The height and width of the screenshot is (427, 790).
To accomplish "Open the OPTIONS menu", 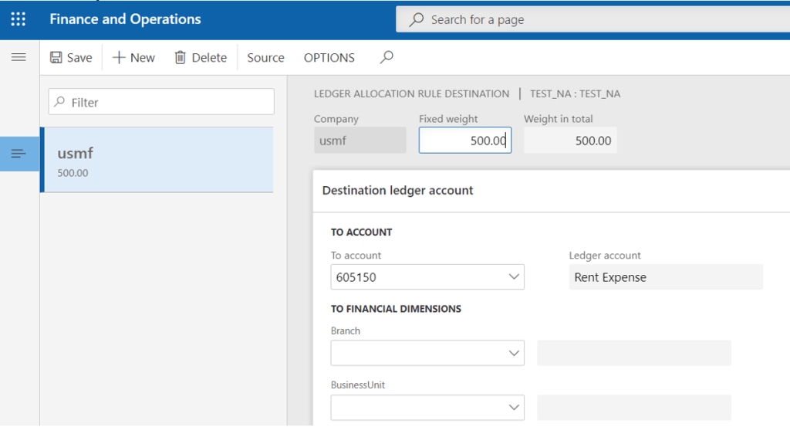I will click(329, 57).
